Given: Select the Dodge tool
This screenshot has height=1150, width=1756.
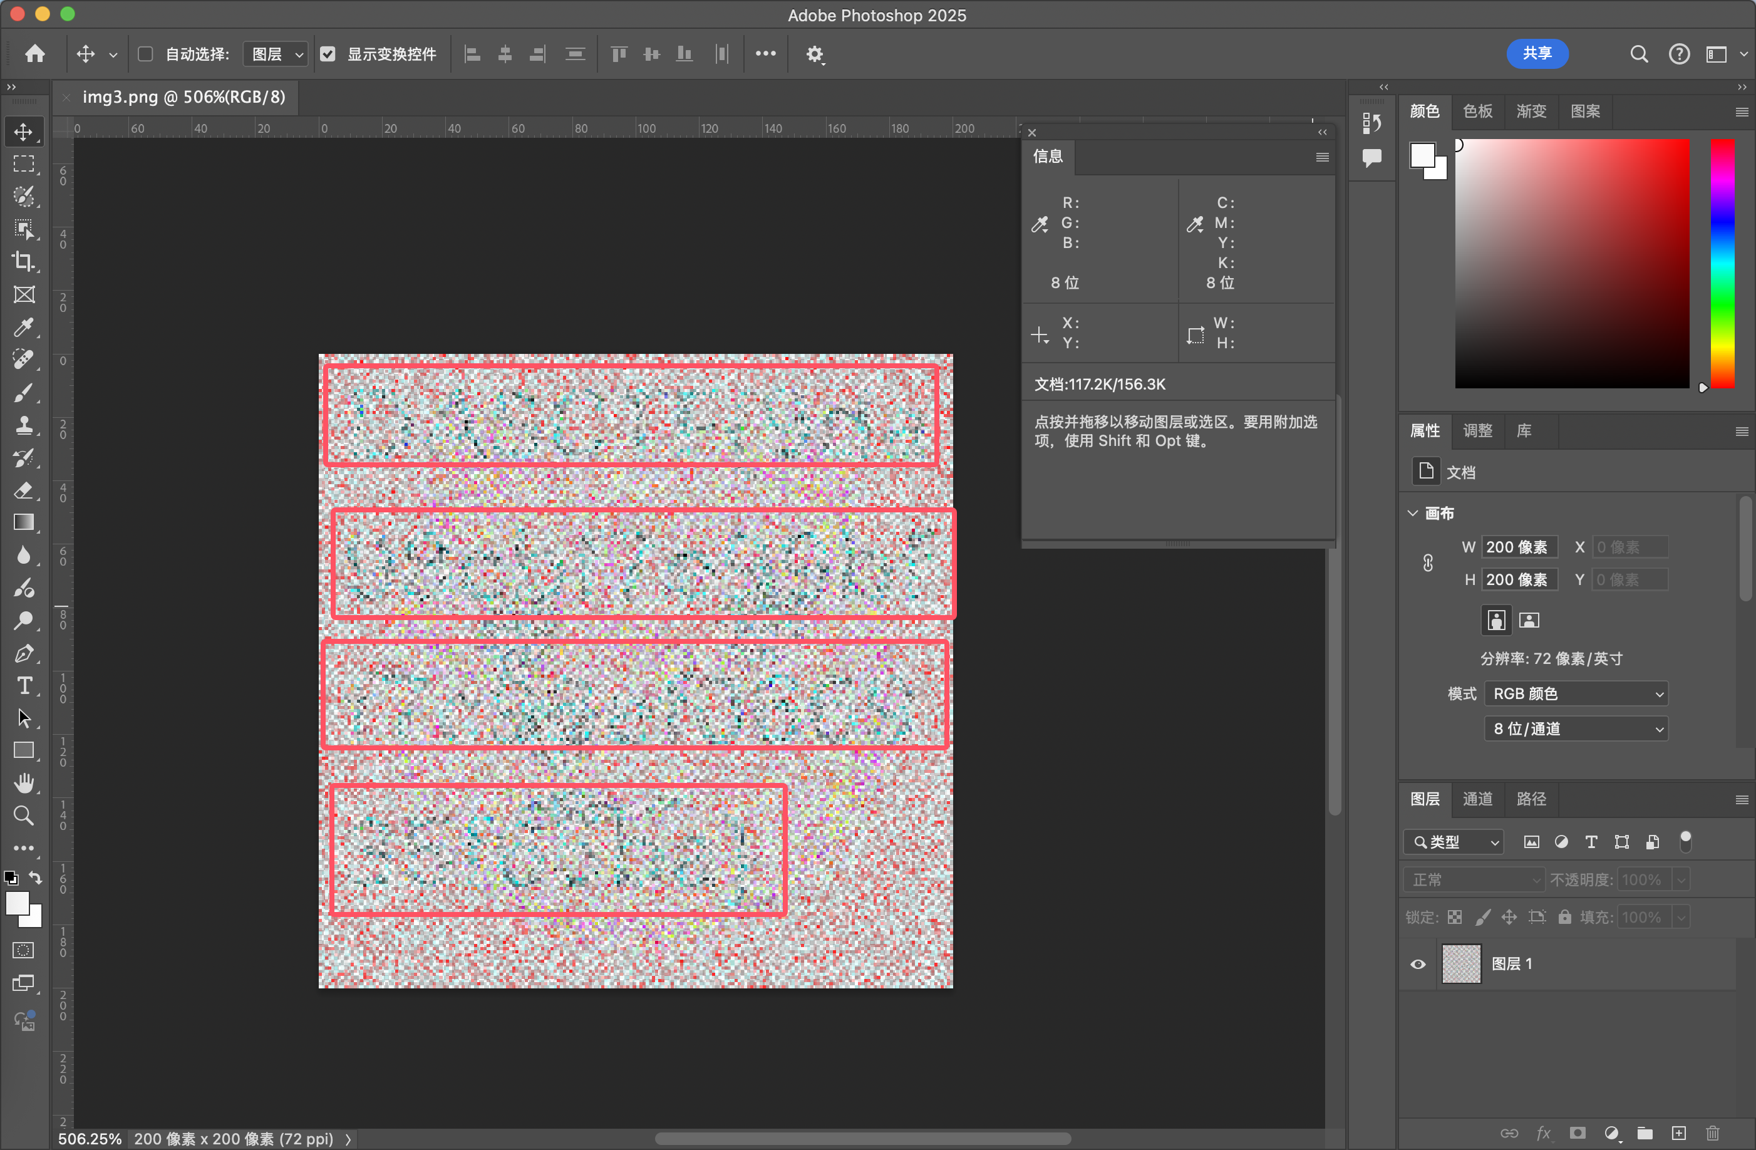Looking at the screenshot, I should pyautogui.click(x=24, y=621).
